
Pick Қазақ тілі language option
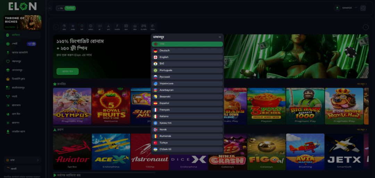[x=187, y=123]
